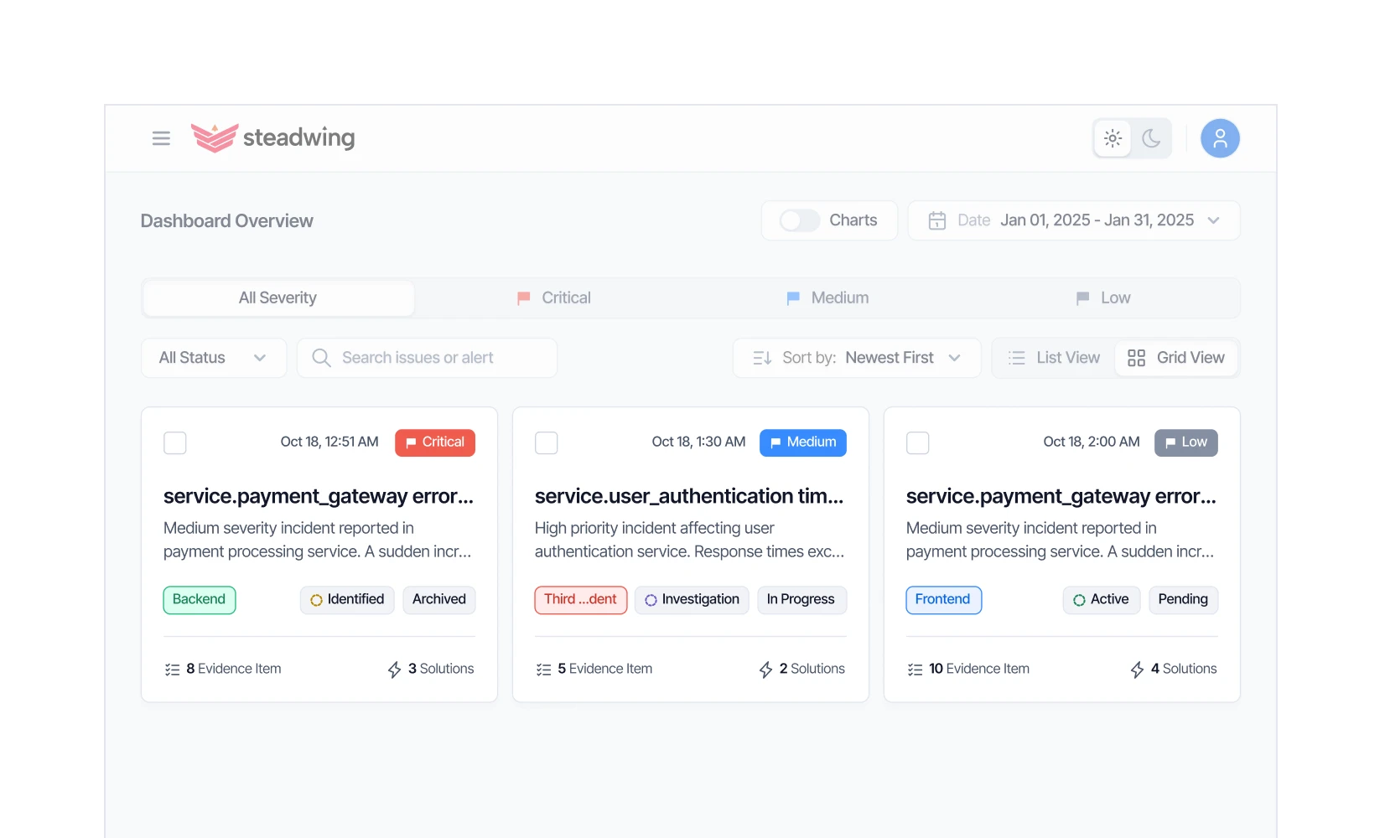Screen dimensions: 1385x838
Task: Click the 5 Evidence Item checklist icon
Action: coord(544,670)
